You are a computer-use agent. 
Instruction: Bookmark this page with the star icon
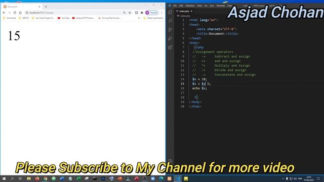click(130, 13)
